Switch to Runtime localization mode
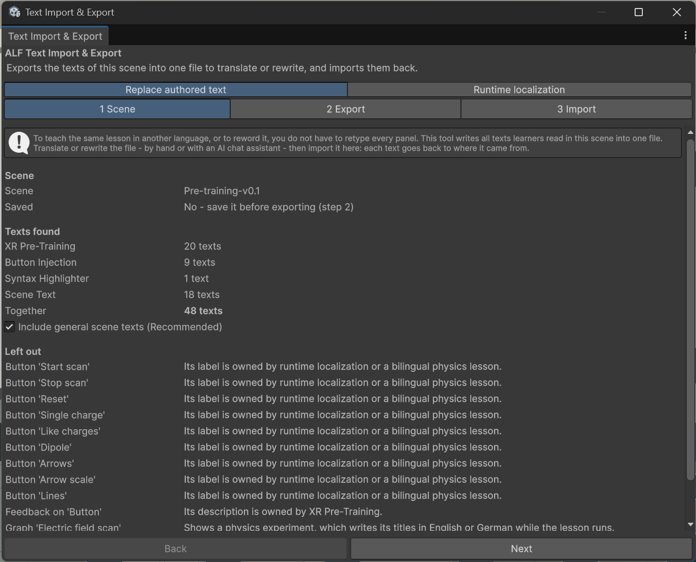The height and width of the screenshot is (562, 696). pos(519,90)
